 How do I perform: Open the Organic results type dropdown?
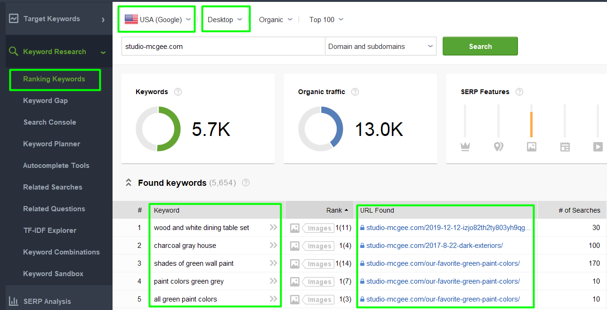[x=276, y=19]
